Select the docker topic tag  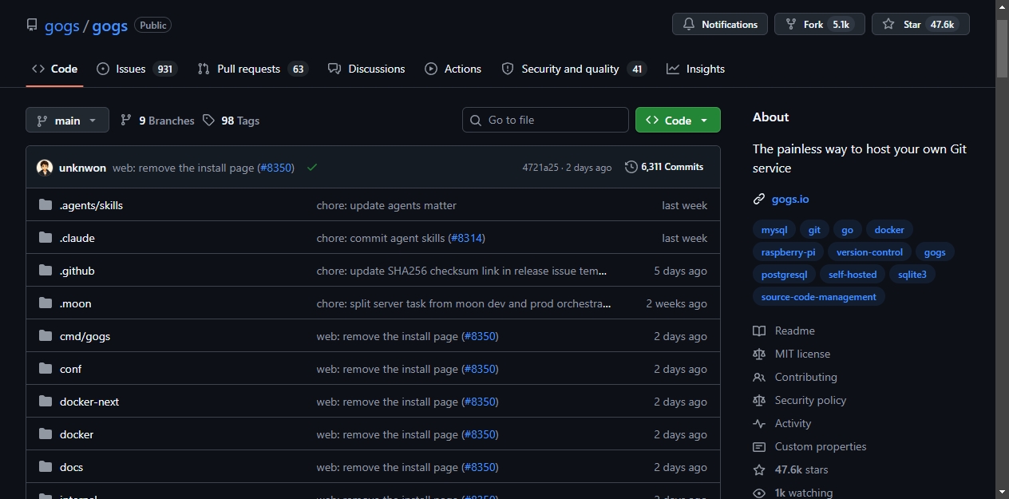889,229
